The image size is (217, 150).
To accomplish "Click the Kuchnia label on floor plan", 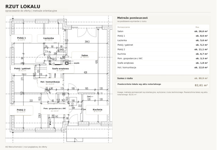I will (97, 110).
